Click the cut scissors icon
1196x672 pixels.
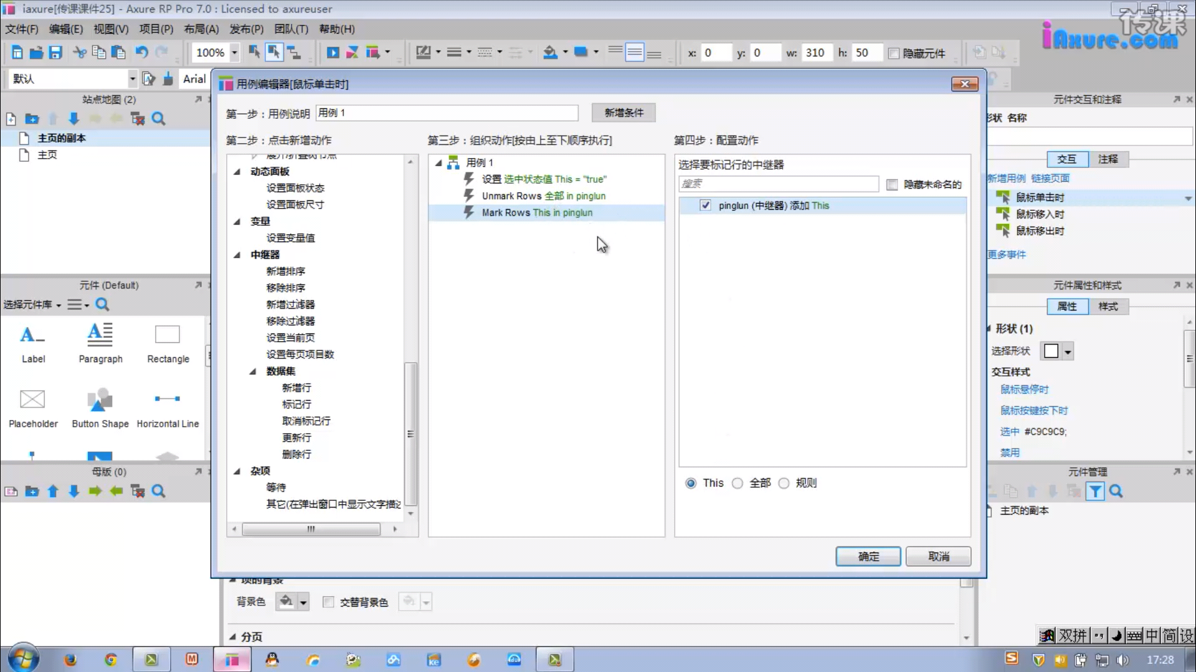click(x=79, y=53)
